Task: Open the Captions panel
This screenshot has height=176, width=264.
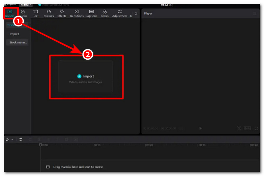Action: pyautogui.click(x=91, y=13)
